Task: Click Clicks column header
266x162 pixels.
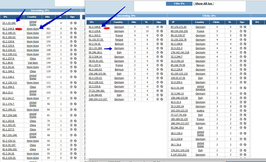Action: click(x=216, y=22)
